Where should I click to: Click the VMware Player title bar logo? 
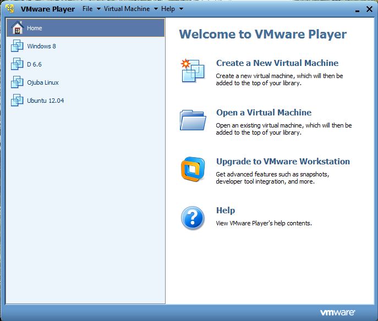(x=10, y=8)
